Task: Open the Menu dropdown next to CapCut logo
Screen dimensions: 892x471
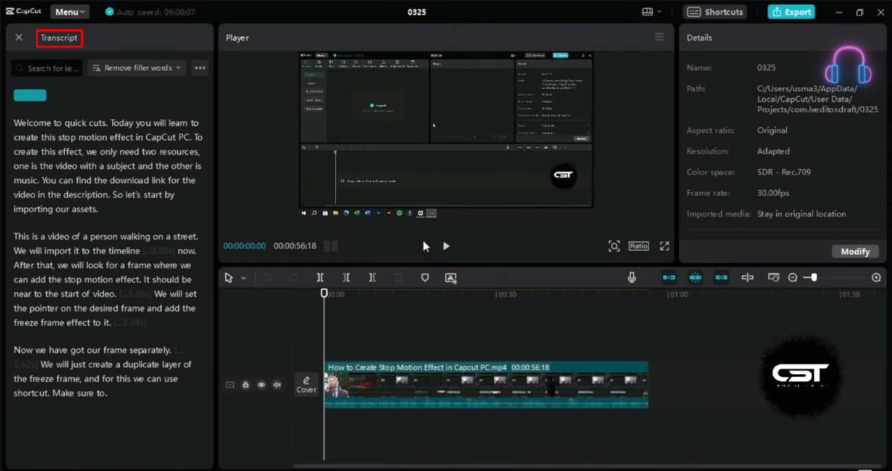Action: pos(70,12)
